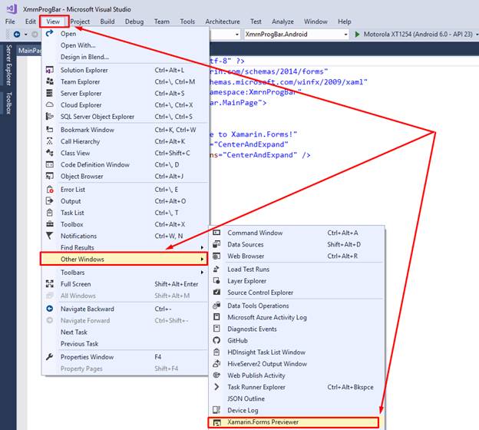Select HiveServer2 Output Window entry
The height and width of the screenshot is (430, 479).
[267, 364]
